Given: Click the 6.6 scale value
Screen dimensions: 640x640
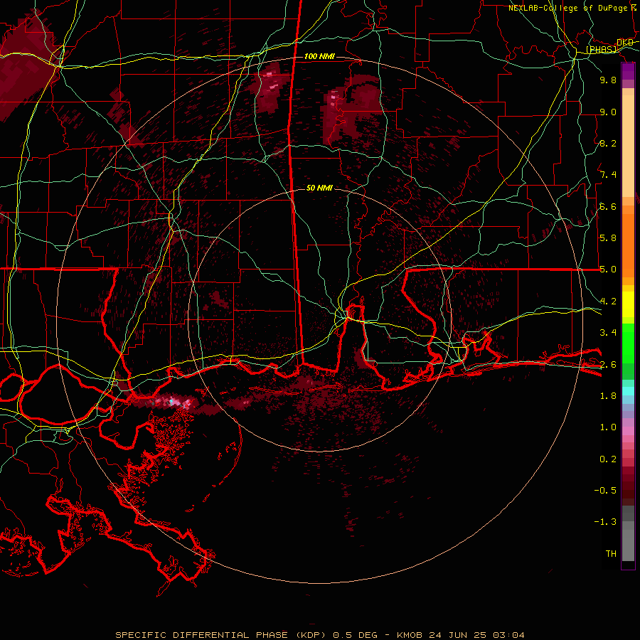Looking at the screenshot, I should [x=608, y=206].
